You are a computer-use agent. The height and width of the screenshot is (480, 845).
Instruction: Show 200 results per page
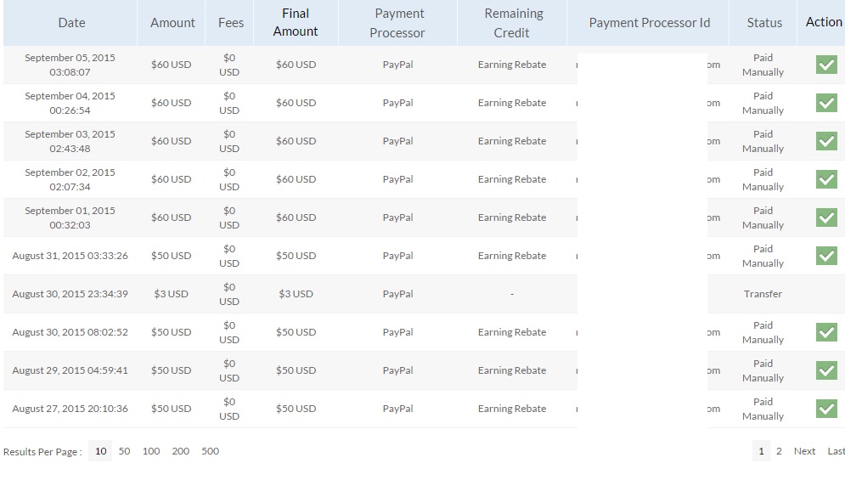click(181, 451)
